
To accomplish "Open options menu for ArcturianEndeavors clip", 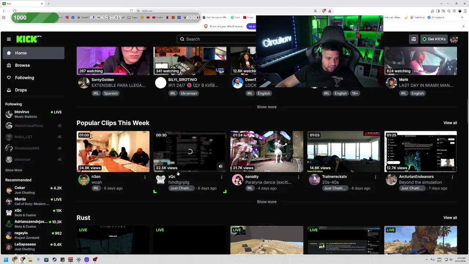I will pos(453,177).
